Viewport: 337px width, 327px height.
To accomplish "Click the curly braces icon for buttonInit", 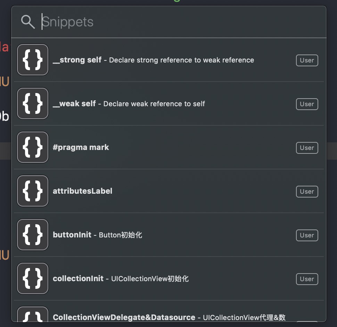I will click(33, 235).
